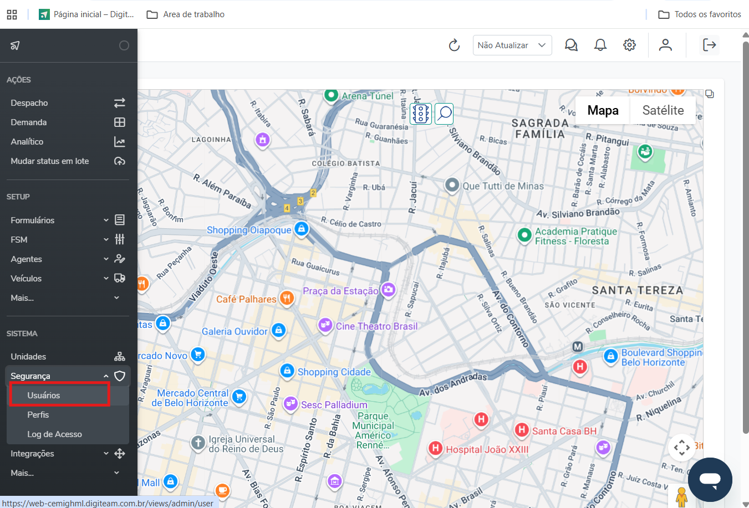Open the Não Atualizar refresh dropdown
749x508 pixels.
[x=512, y=45]
